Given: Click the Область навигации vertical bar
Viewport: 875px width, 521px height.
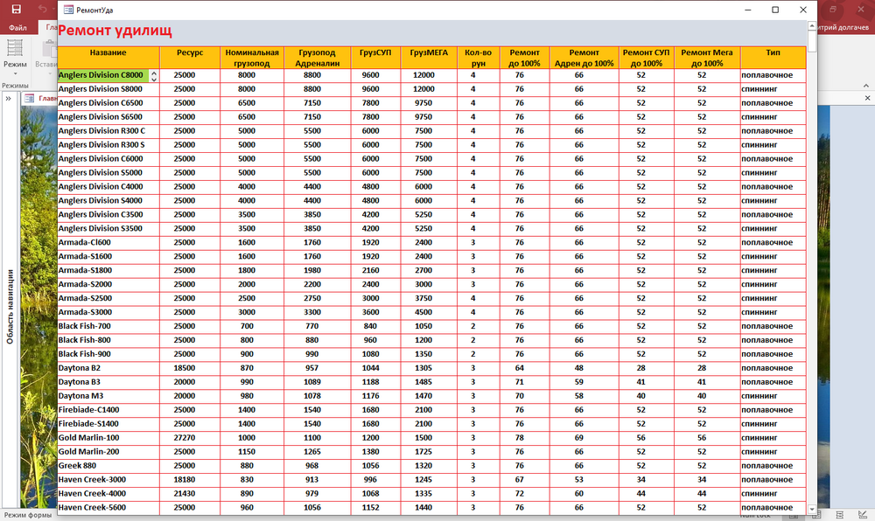Looking at the screenshot, I should [9, 306].
